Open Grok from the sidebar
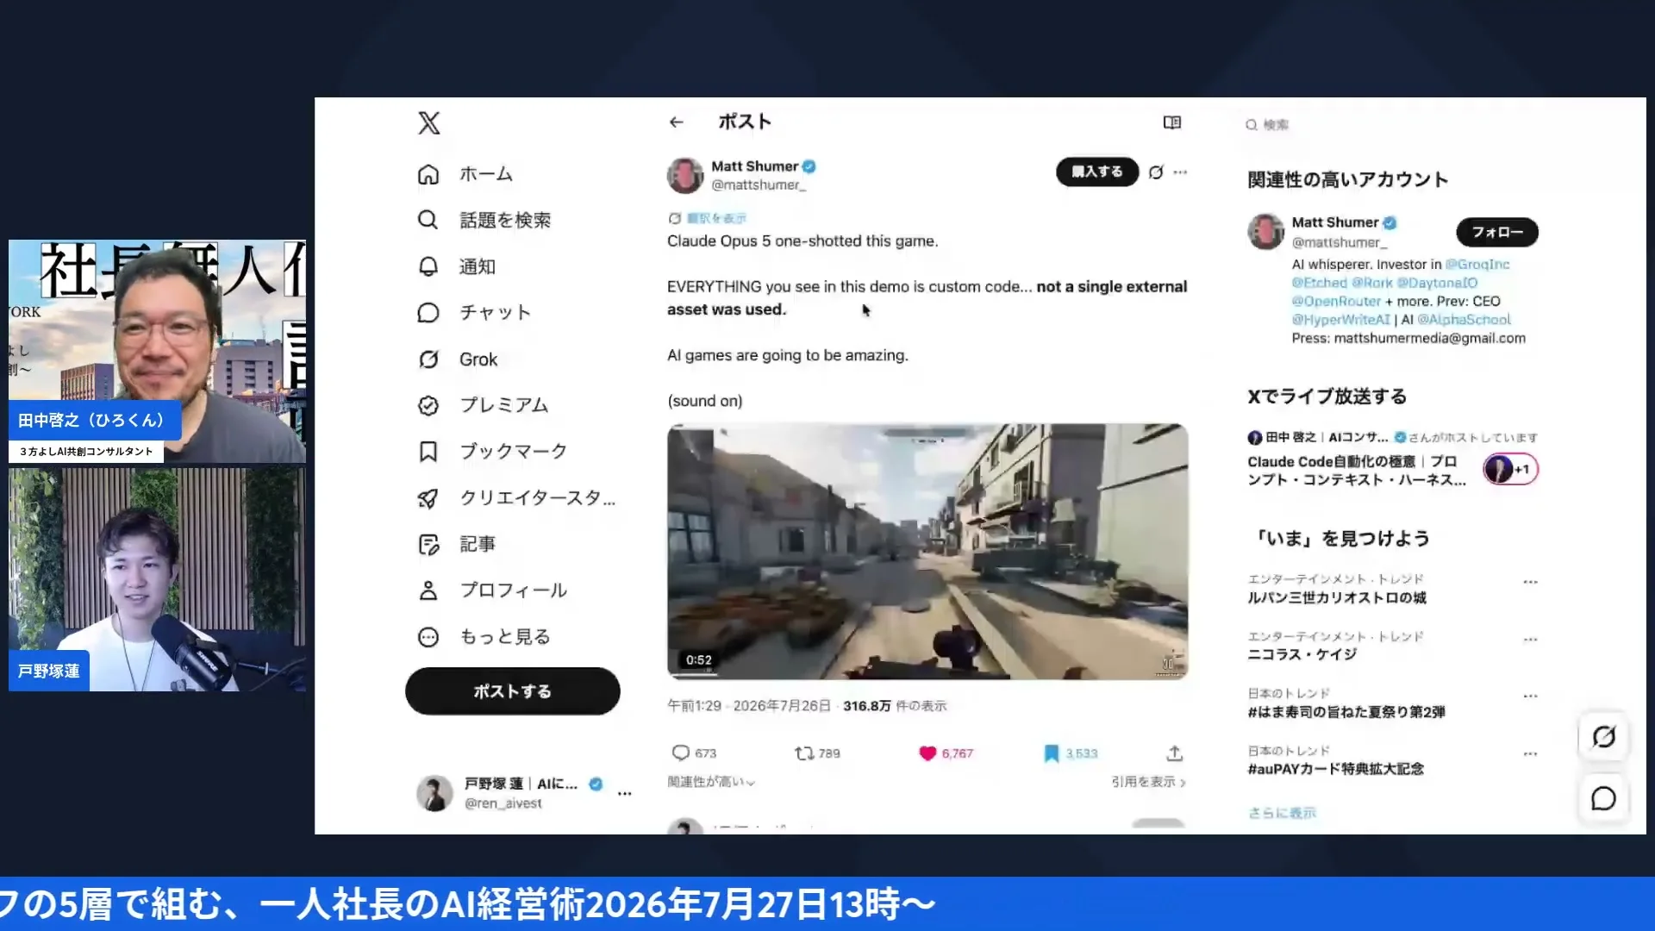This screenshot has height=931, width=1655. pyautogui.click(x=458, y=359)
